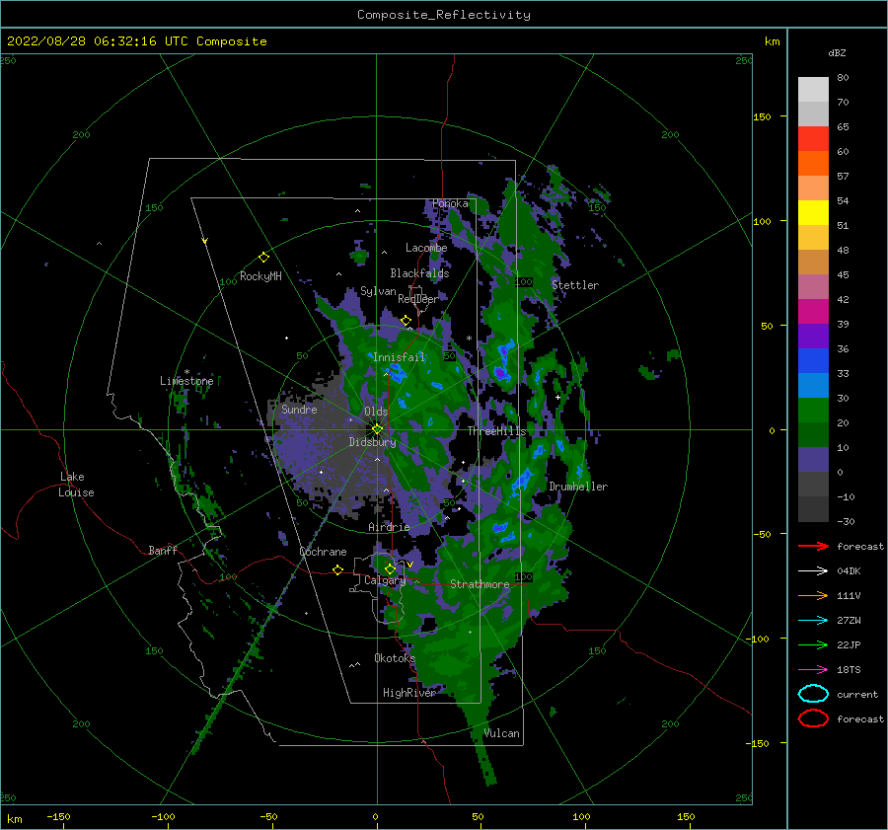Click the ThreeHills label

click(x=496, y=431)
